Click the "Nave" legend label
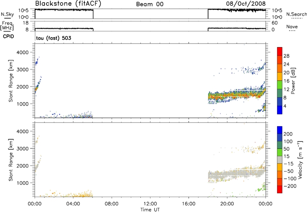307x212 pixels. [x=292, y=27]
